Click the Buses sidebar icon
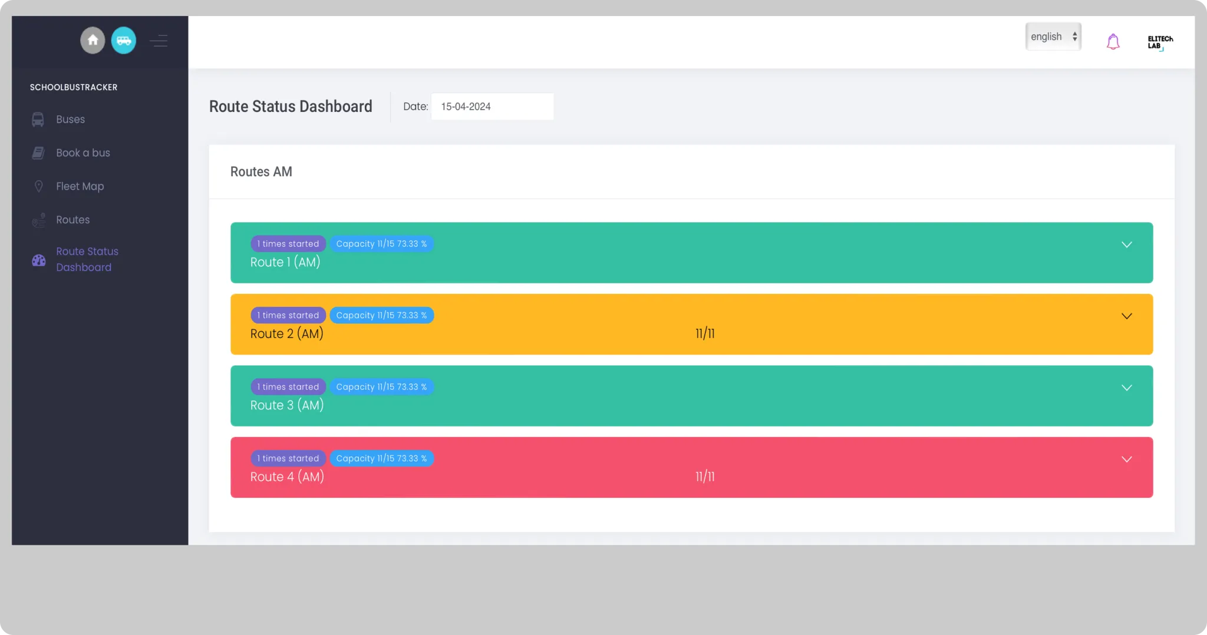This screenshot has width=1207, height=635. click(38, 120)
